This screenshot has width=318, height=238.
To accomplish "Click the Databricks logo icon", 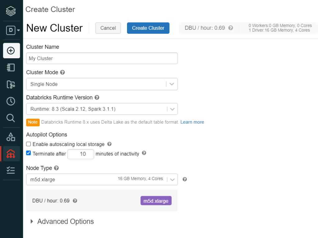I will click(x=11, y=11).
